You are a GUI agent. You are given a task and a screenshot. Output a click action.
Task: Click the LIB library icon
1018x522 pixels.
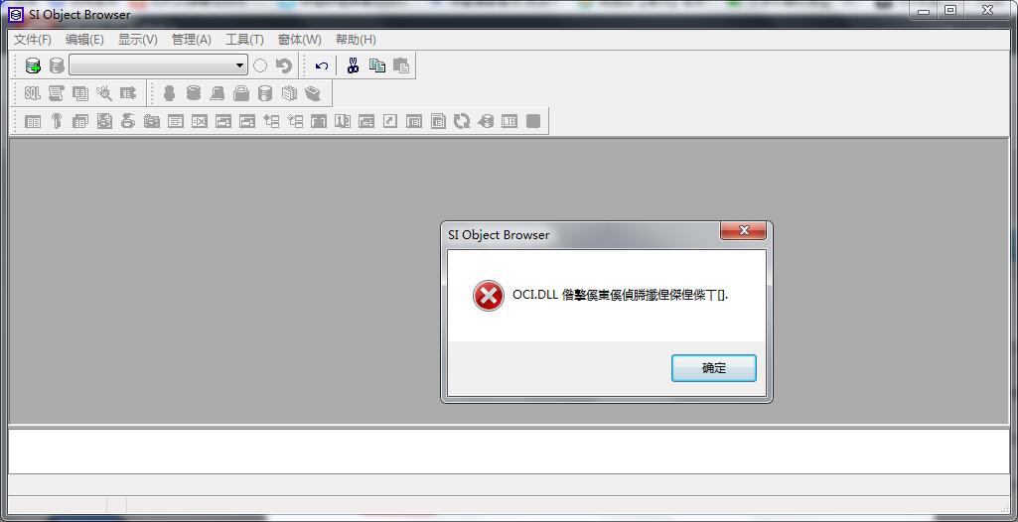[x=509, y=121]
